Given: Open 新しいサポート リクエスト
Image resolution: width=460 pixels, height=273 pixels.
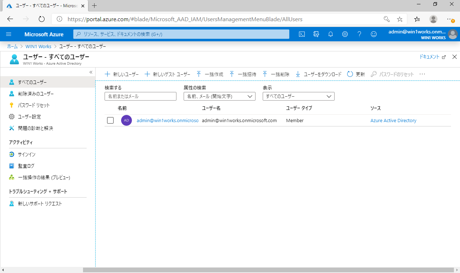Looking at the screenshot, I should (x=48, y=204).
